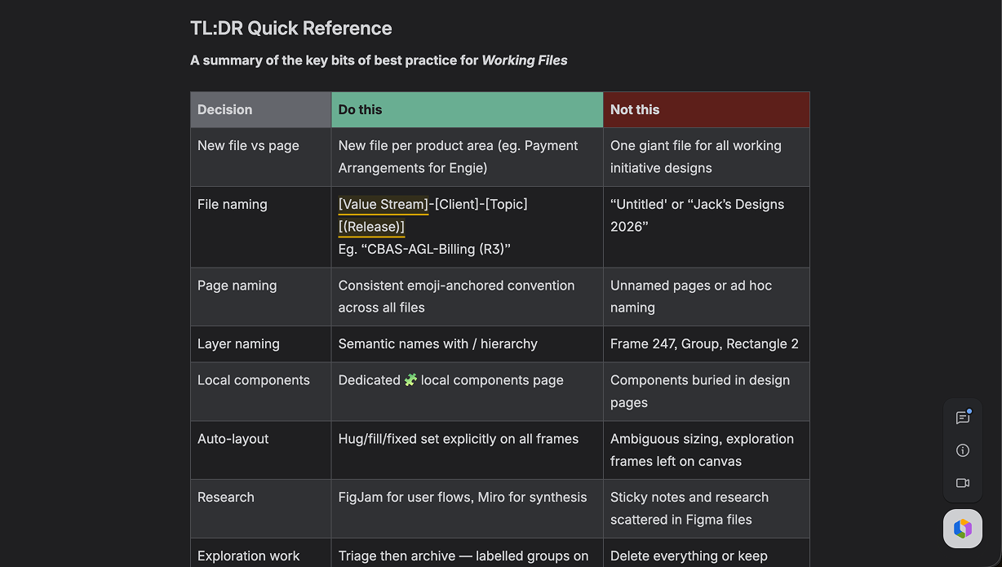Select the 'New file vs page' cell

click(x=261, y=157)
